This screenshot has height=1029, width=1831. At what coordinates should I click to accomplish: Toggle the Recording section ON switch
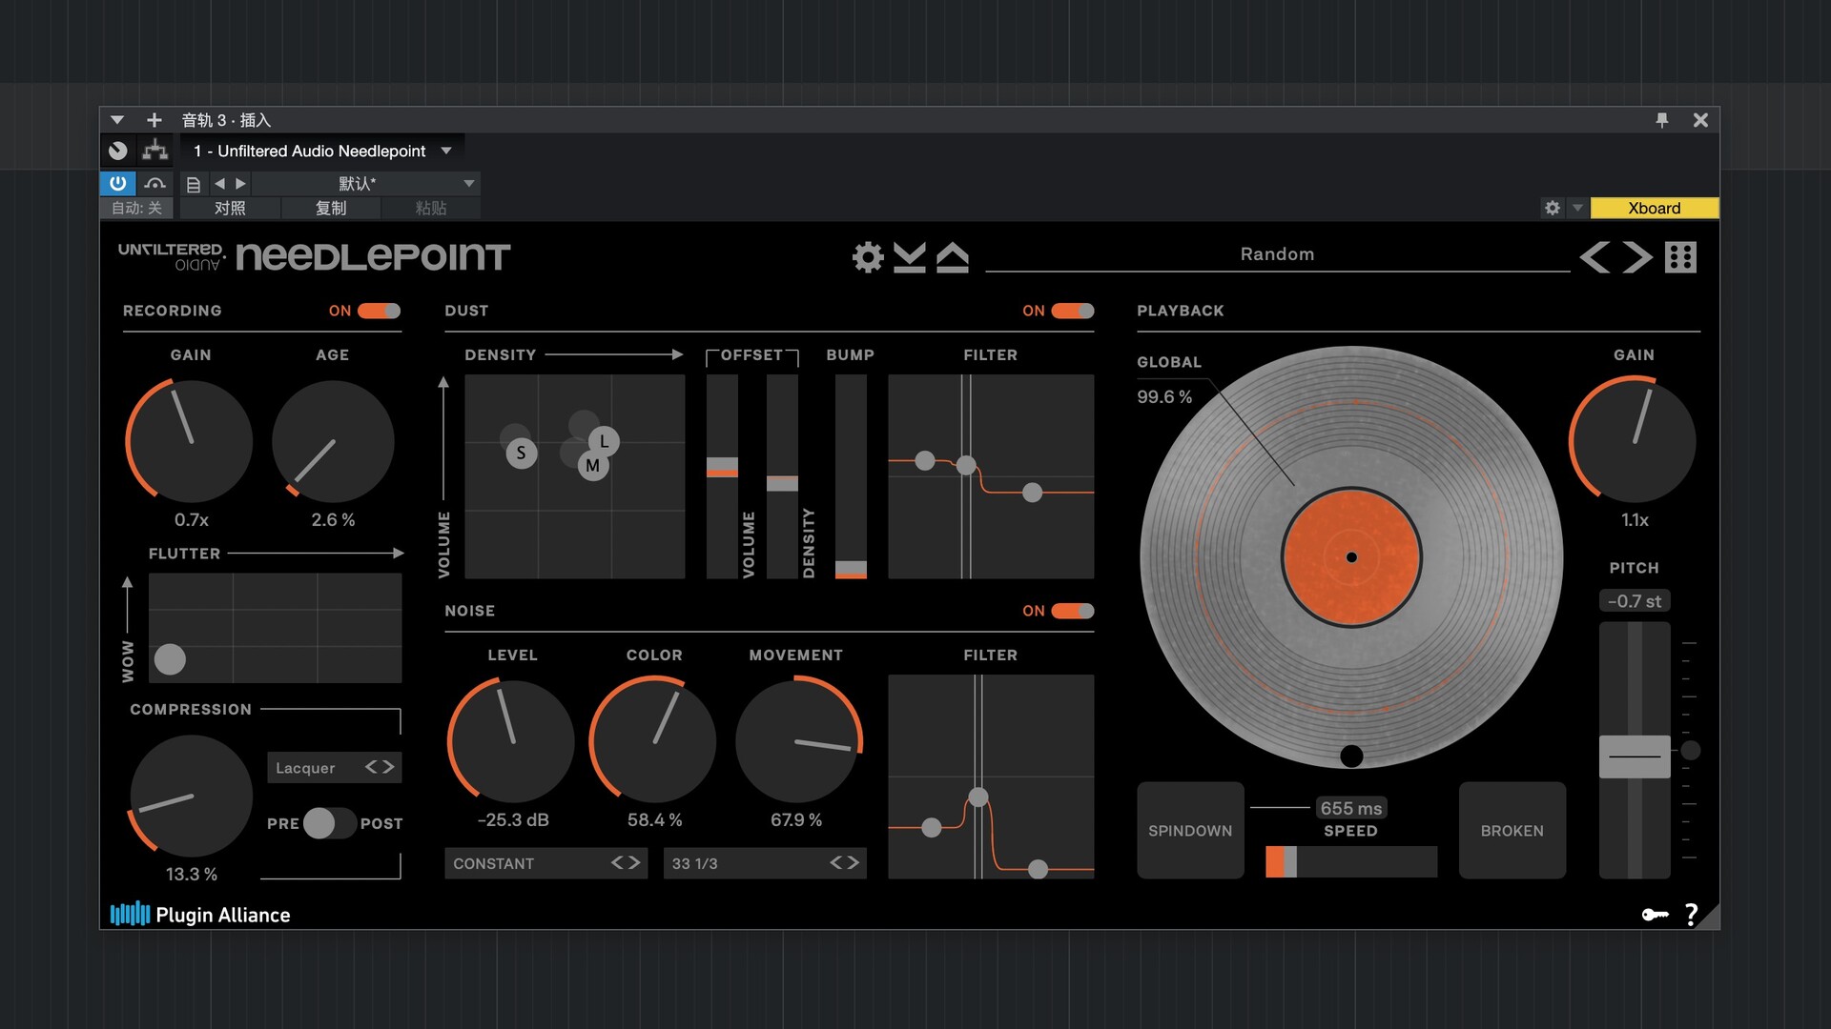(x=379, y=311)
